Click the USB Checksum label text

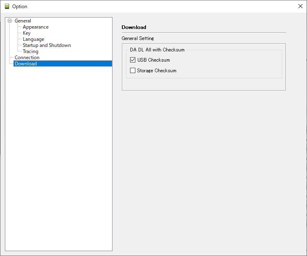[x=153, y=60]
